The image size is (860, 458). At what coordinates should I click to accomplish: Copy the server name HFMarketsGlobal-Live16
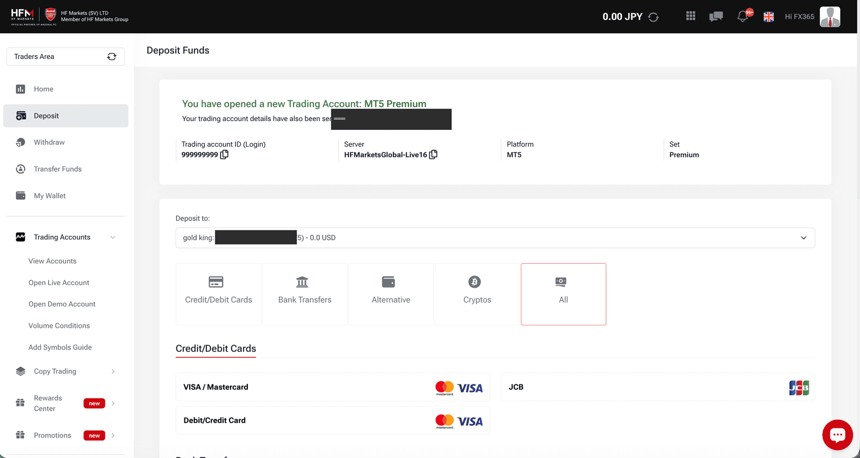pos(433,155)
